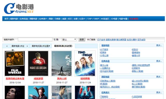The height and width of the screenshot is (99, 166).
Task: Click the red 时间怪客 title link
Action: pos(85,79)
